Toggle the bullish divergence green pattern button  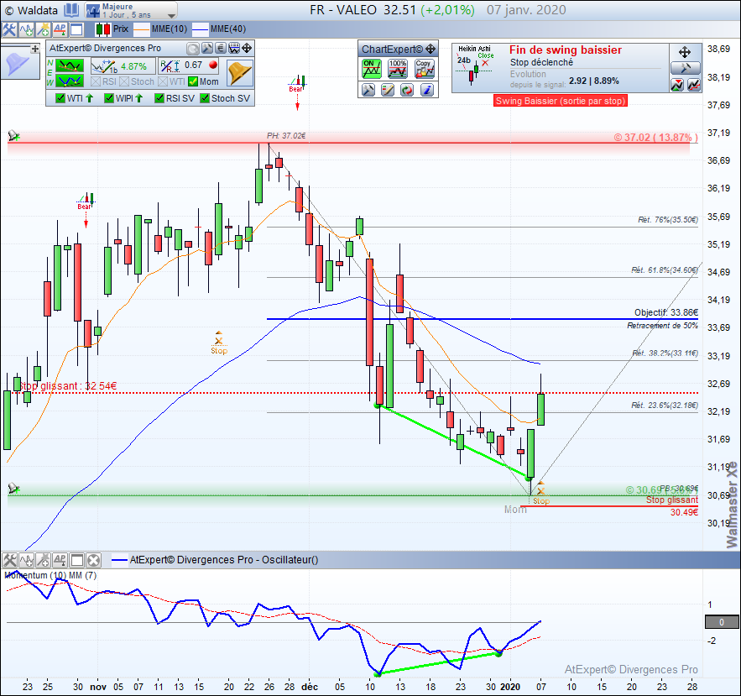pyautogui.click(x=70, y=81)
